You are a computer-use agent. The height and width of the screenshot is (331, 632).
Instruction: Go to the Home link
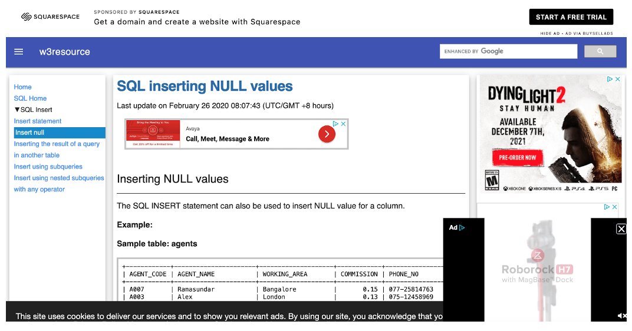pos(22,87)
